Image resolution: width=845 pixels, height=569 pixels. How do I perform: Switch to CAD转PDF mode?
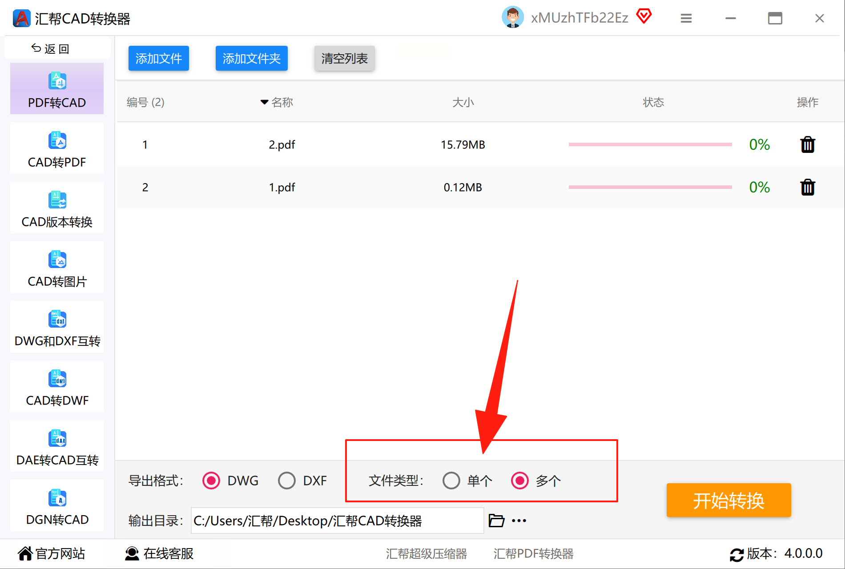[x=57, y=148]
